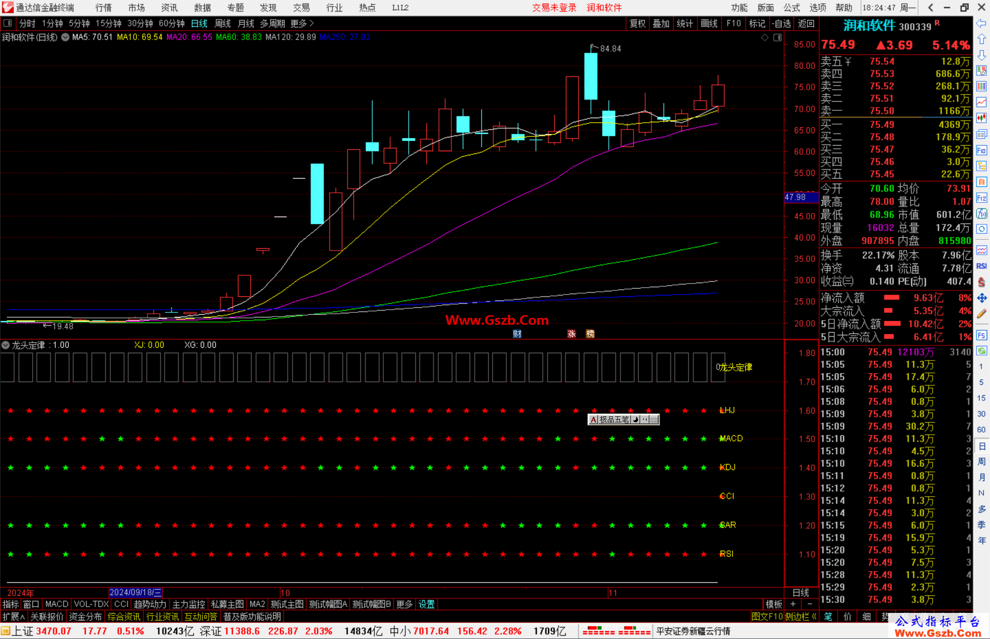Image resolution: width=990 pixels, height=639 pixels.
Task: Switch to the 分时 intraday period
Action: pyautogui.click(x=27, y=23)
